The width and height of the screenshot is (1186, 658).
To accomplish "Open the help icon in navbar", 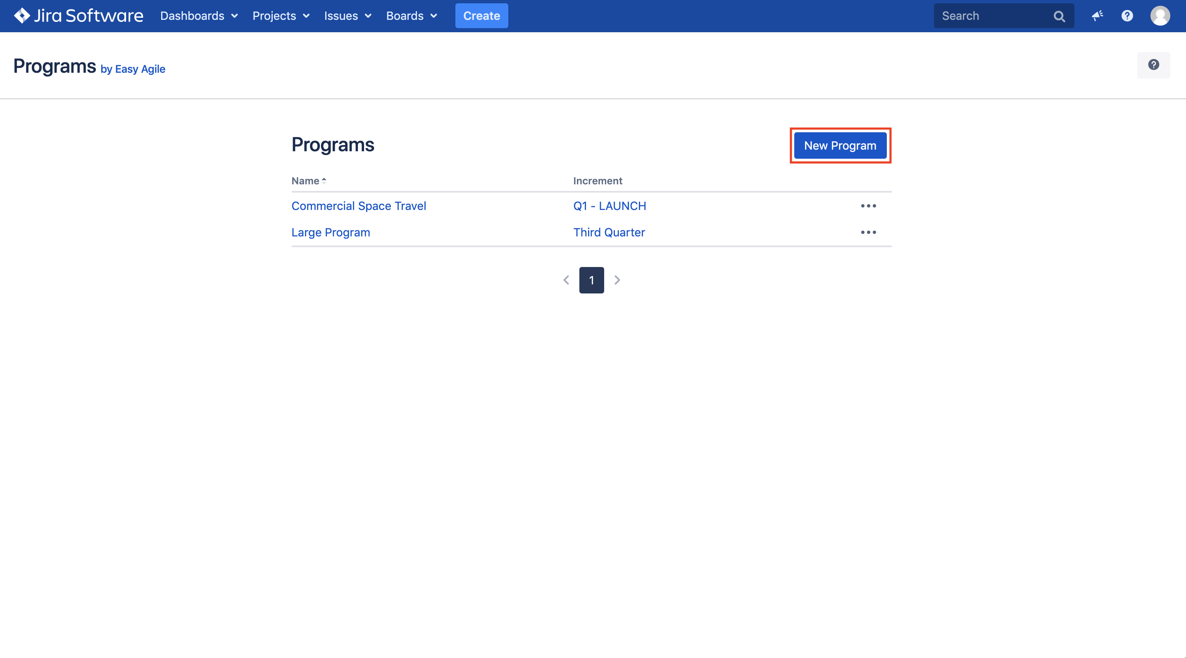I will (1127, 16).
